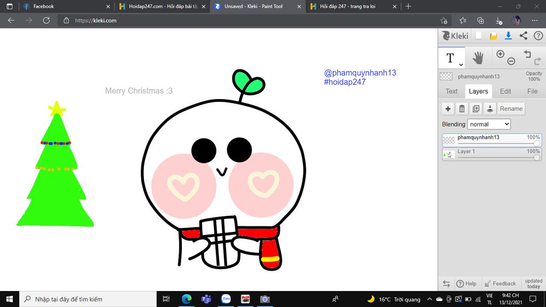Open Edge browser from taskbar
The width and height of the screenshot is (546, 307).
click(187, 299)
